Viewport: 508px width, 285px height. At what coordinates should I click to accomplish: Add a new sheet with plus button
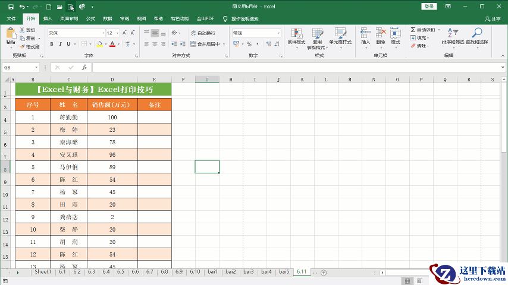click(324, 273)
